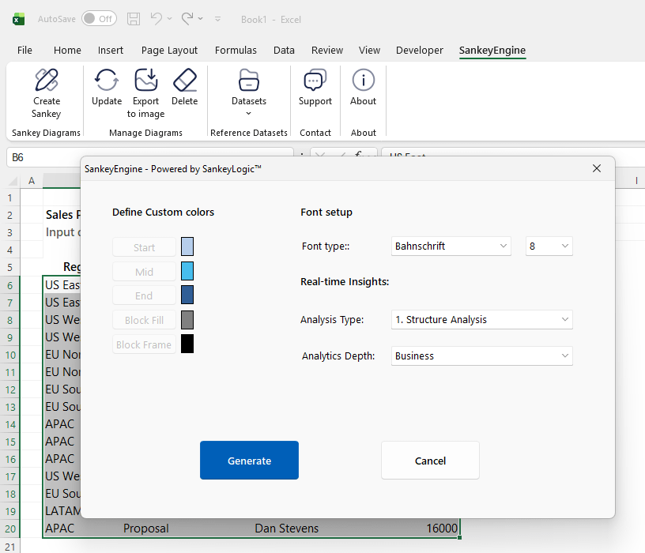The width and height of the screenshot is (645, 553).
Task: Click the Start color button
Action: pyautogui.click(x=145, y=247)
